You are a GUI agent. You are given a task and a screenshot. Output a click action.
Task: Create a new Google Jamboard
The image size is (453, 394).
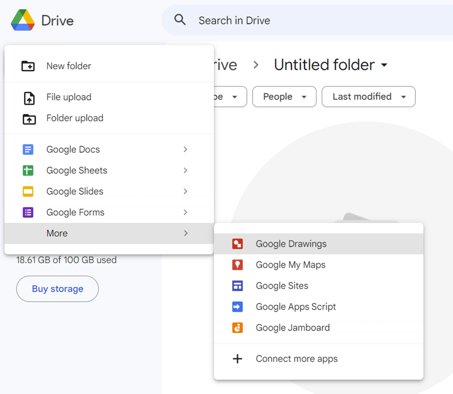(x=319, y=327)
